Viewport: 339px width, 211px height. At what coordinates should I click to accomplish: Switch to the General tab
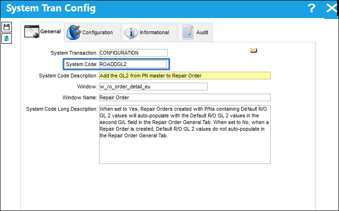click(43, 32)
